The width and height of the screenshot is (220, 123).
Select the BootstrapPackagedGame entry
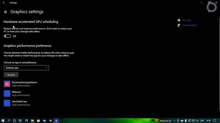[x=20, y=84]
